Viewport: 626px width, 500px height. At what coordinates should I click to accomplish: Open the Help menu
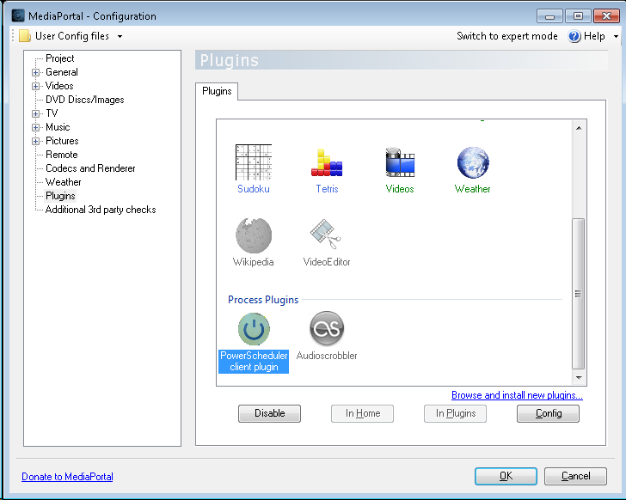click(594, 36)
